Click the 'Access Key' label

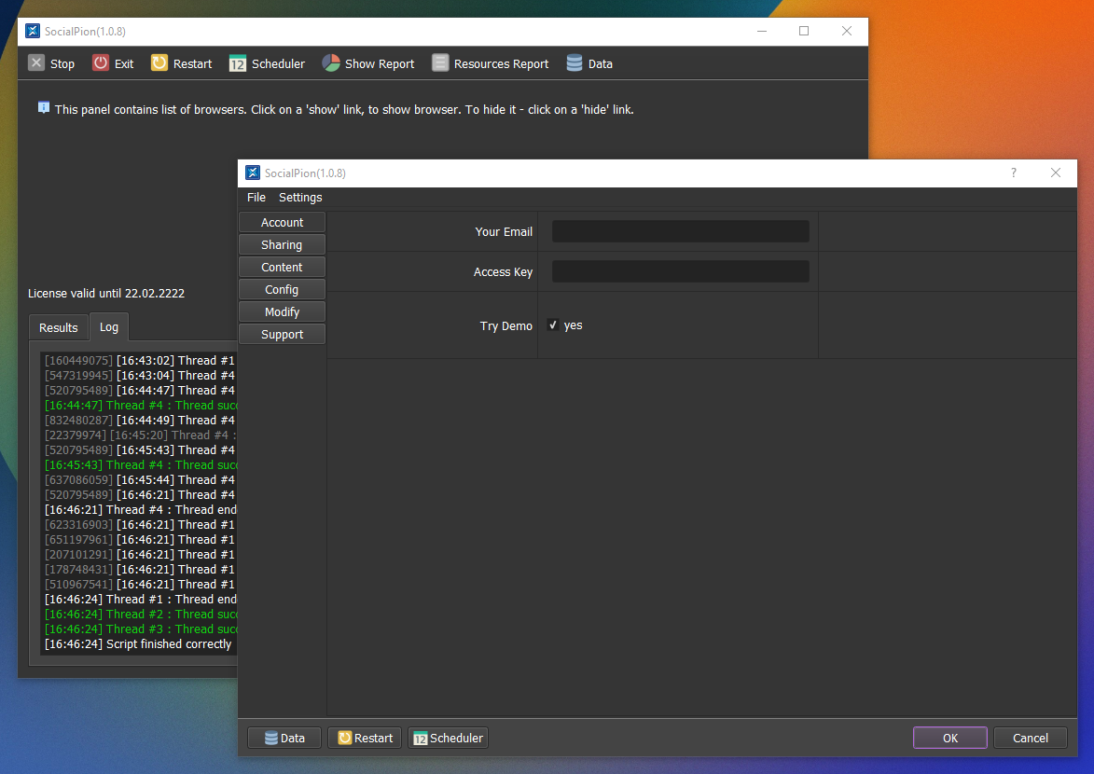pos(503,271)
